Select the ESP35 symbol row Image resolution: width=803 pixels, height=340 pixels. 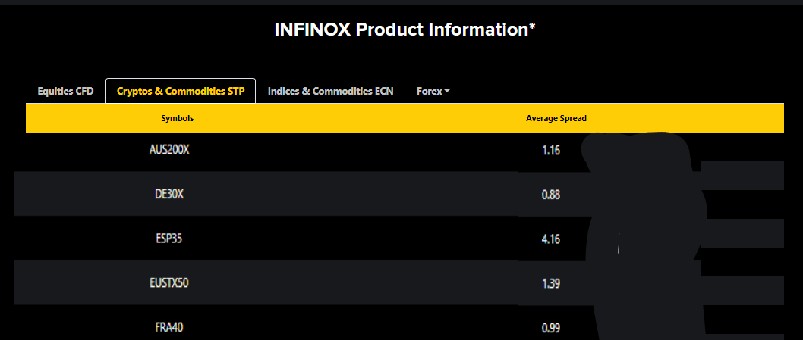tap(169, 239)
